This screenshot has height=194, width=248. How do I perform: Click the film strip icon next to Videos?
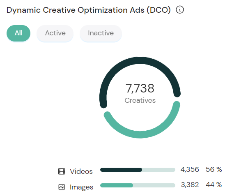coord(62,171)
